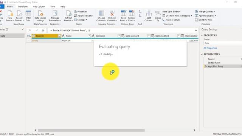Screen dimensions: 242x136
Task: Open the New Source menu
Action: 10,16
